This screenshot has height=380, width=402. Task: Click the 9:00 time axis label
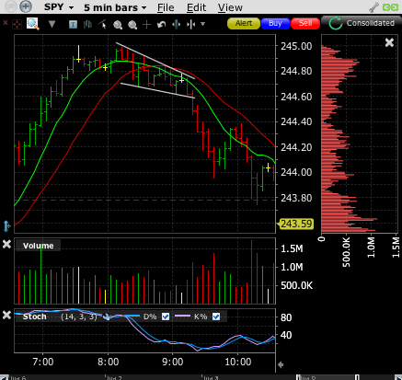[x=173, y=362]
